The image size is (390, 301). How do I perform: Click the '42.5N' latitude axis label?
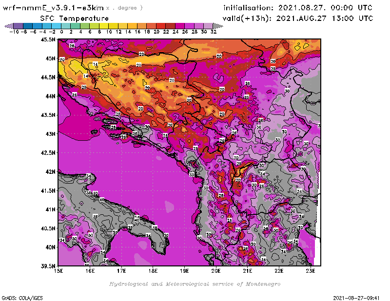click(x=48, y=153)
